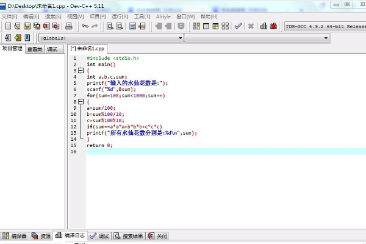The image size is (366, 244).
Task: Open the 编辑[E] menu
Action: (x=31, y=16)
